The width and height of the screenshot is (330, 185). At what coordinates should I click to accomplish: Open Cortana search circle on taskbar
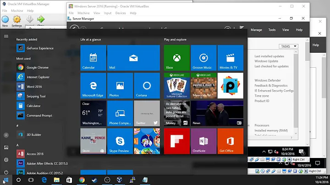pyautogui.click(x=18, y=180)
